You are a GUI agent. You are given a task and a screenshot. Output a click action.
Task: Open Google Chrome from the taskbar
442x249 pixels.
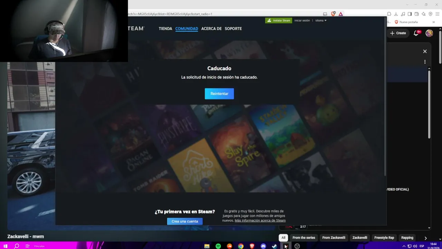coord(241,246)
